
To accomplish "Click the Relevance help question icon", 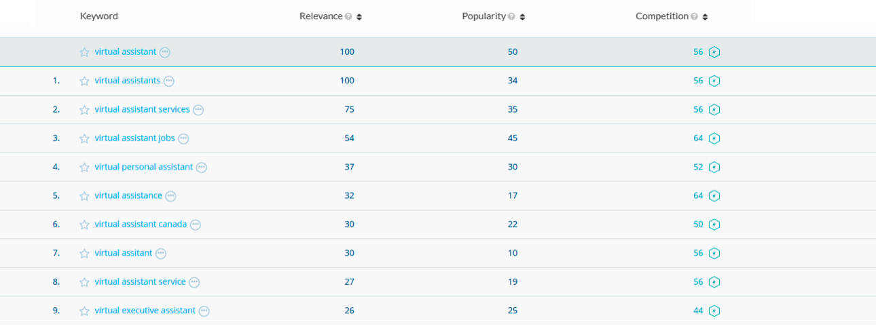I will pyautogui.click(x=348, y=17).
